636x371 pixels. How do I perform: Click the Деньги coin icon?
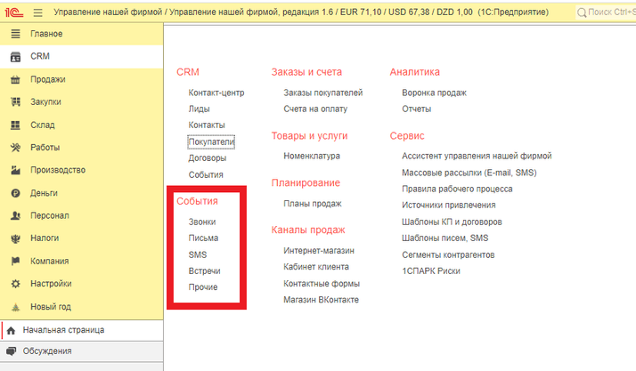coord(15,193)
